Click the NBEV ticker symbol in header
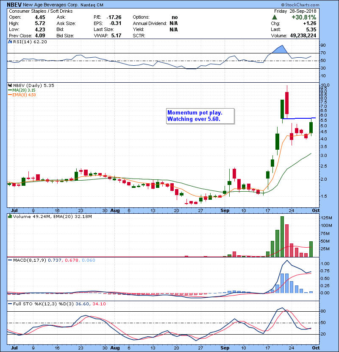The height and width of the screenshot is (352, 339). click(14, 5)
